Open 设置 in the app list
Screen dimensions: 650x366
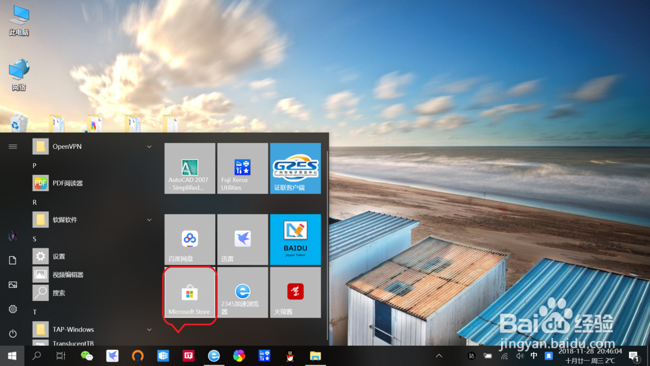[x=93, y=256]
